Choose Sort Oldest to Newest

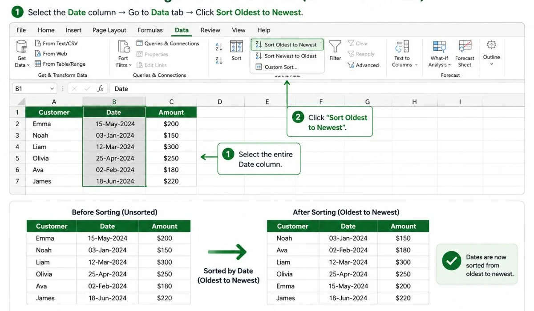point(287,45)
